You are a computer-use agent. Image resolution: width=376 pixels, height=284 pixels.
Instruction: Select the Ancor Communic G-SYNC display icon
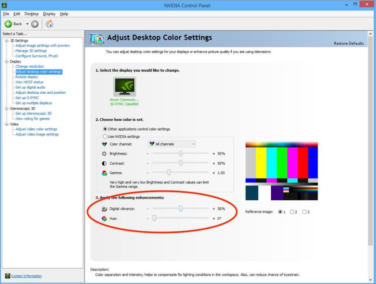[x=124, y=86]
